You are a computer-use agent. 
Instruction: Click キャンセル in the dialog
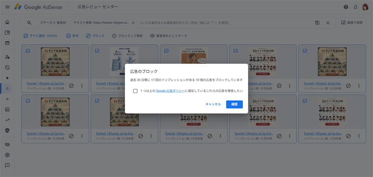tap(213, 104)
